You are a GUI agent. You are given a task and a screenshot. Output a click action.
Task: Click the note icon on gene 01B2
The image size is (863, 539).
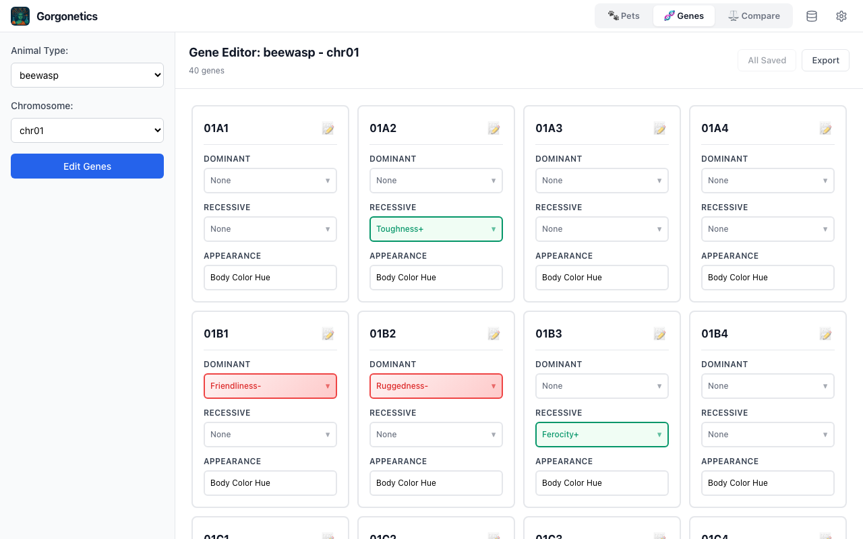click(494, 334)
